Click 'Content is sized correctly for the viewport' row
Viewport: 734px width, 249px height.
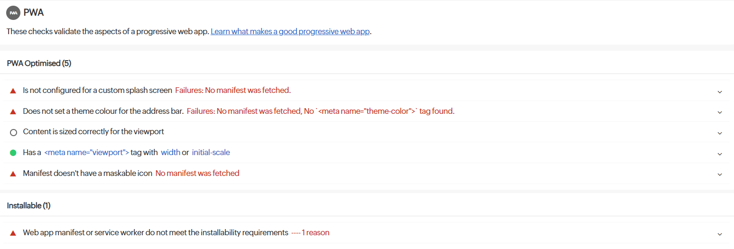coord(93,131)
